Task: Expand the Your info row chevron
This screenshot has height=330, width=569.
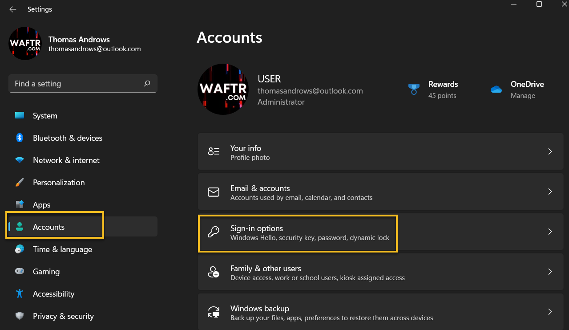Action: [550, 151]
